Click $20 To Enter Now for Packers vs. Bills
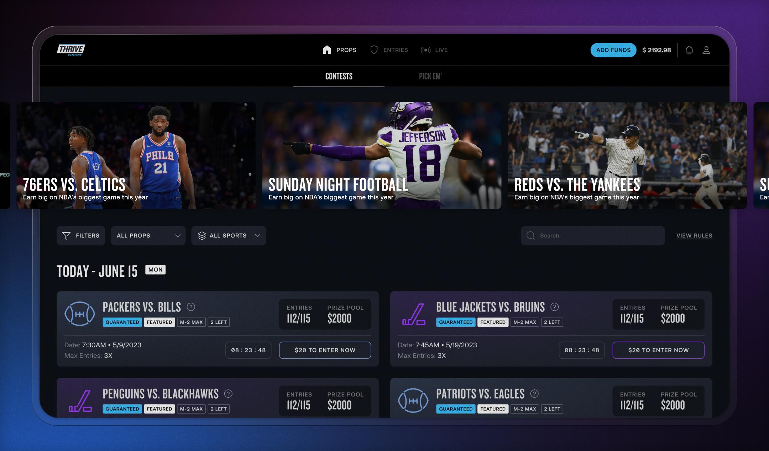Viewport: 769px width, 451px height. pos(325,350)
